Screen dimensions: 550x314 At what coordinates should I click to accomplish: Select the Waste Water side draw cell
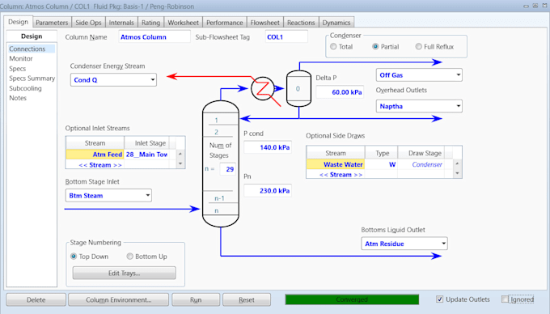point(336,164)
